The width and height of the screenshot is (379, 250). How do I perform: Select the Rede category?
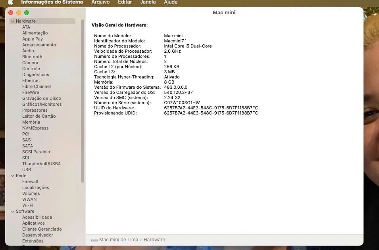click(21, 176)
